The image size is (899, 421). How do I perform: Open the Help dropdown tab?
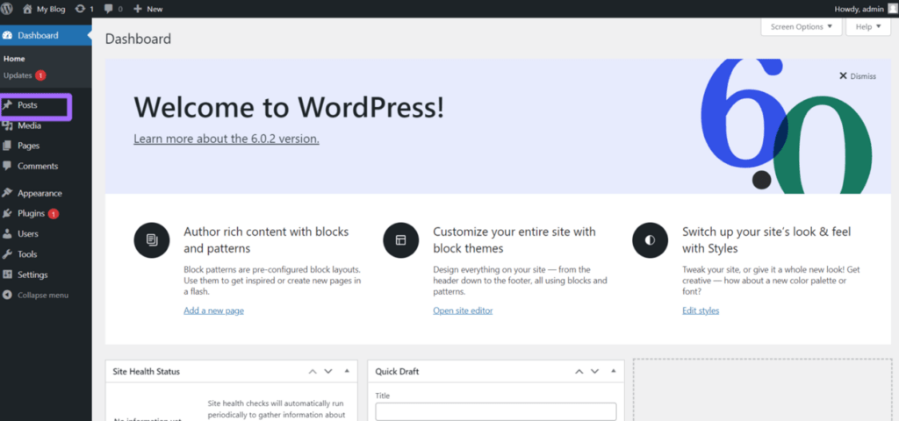pyautogui.click(x=868, y=27)
